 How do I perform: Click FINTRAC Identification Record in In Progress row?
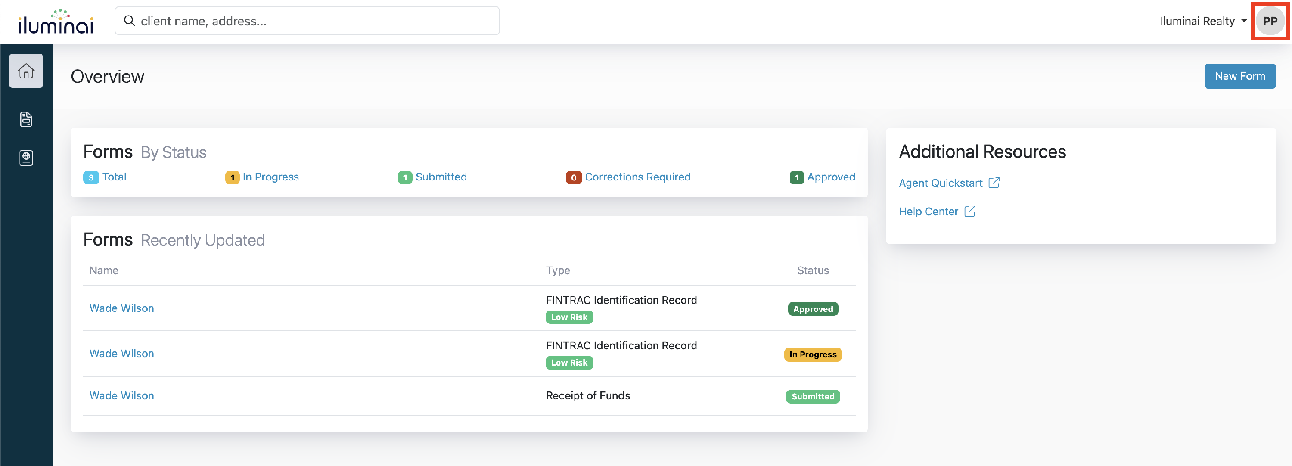(x=621, y=345)
